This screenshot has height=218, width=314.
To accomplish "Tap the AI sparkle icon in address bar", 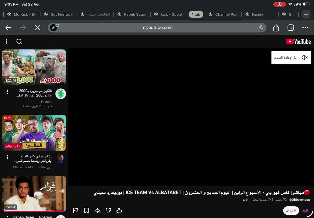I will pos(54,28).
